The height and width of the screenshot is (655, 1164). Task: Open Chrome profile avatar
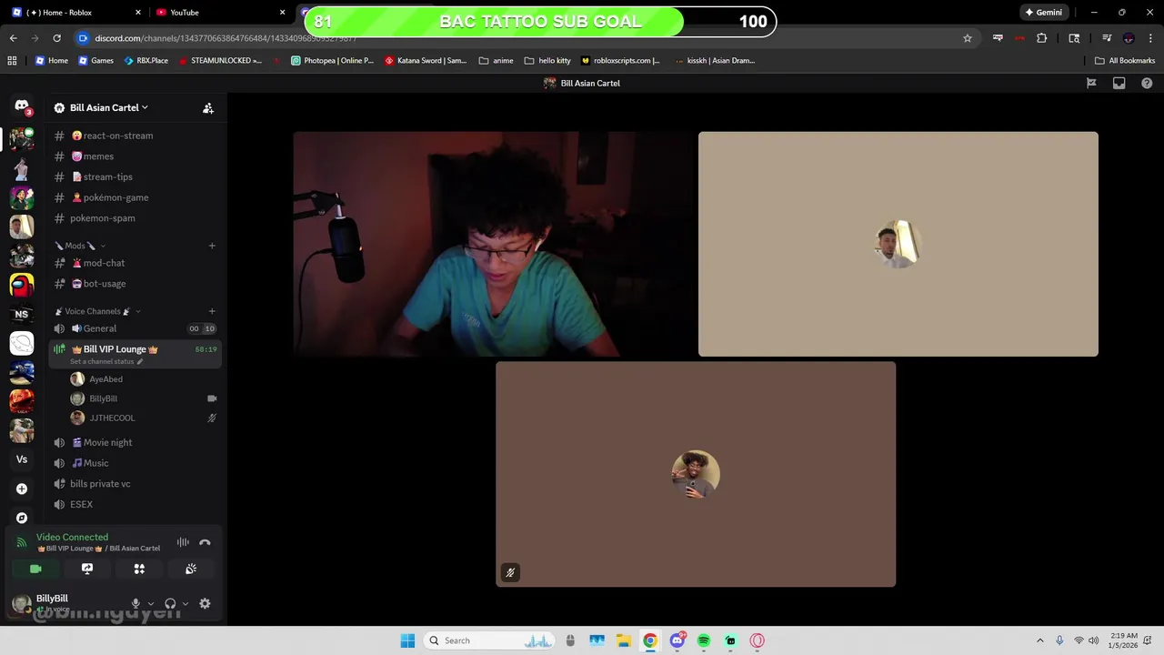tap(1129, 38)
